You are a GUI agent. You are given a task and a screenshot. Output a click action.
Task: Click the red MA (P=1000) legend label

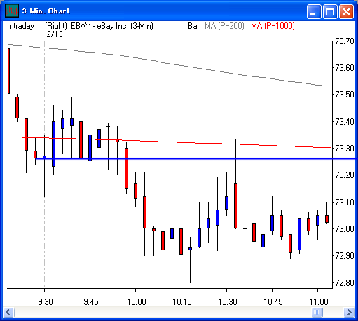[x=273, y=26]
